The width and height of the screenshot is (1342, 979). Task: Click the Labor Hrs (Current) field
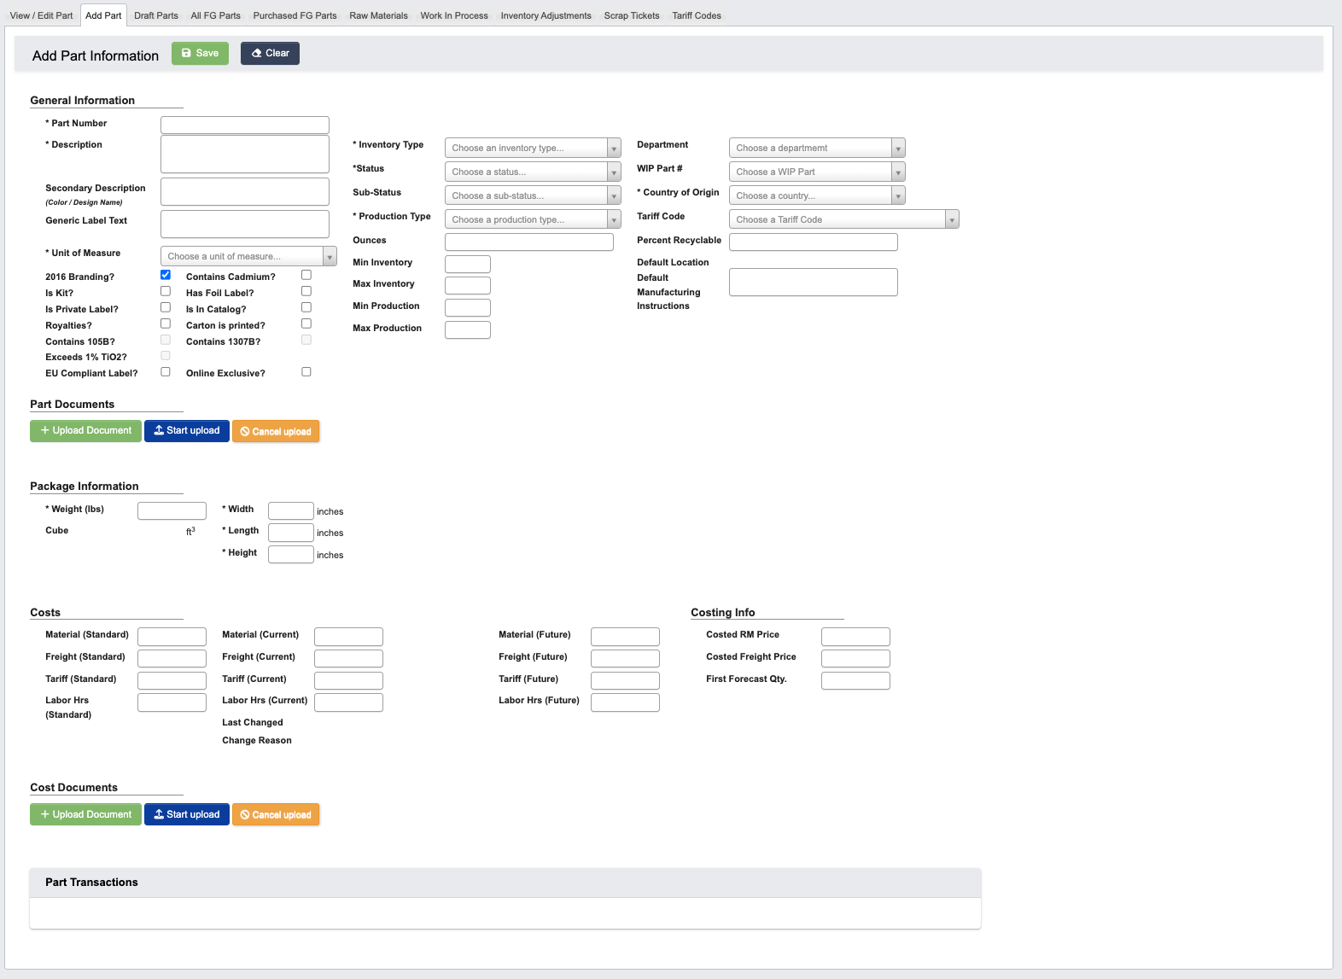click(348, 702)
